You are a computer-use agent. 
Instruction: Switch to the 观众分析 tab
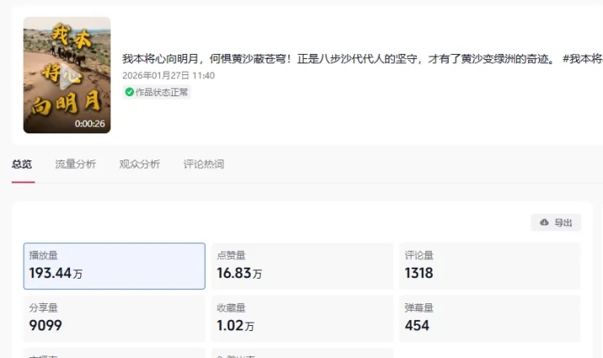point(139,165)
